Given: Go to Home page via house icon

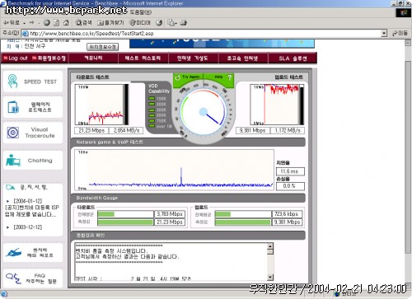Looking at the screenshot, I should pyautogui.click(x=66, y=23).
